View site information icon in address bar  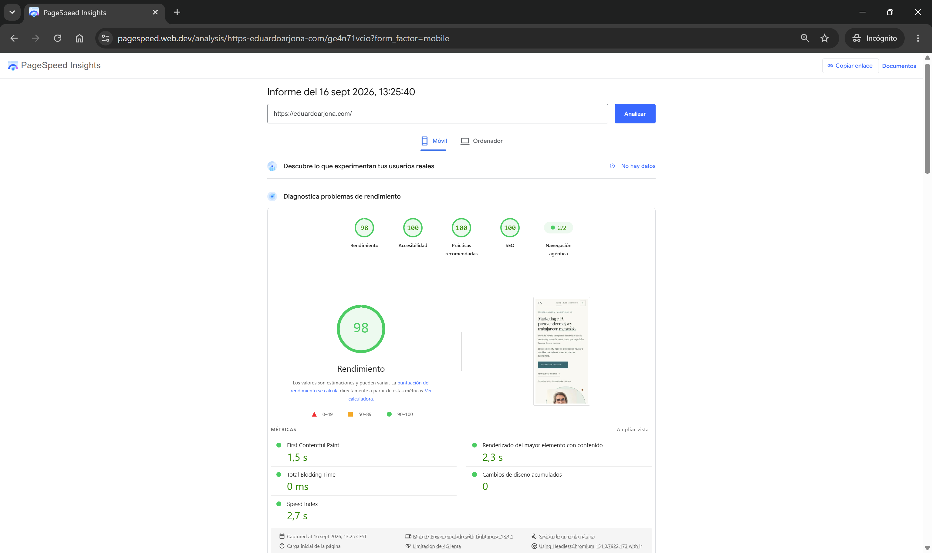click(106, 38)
